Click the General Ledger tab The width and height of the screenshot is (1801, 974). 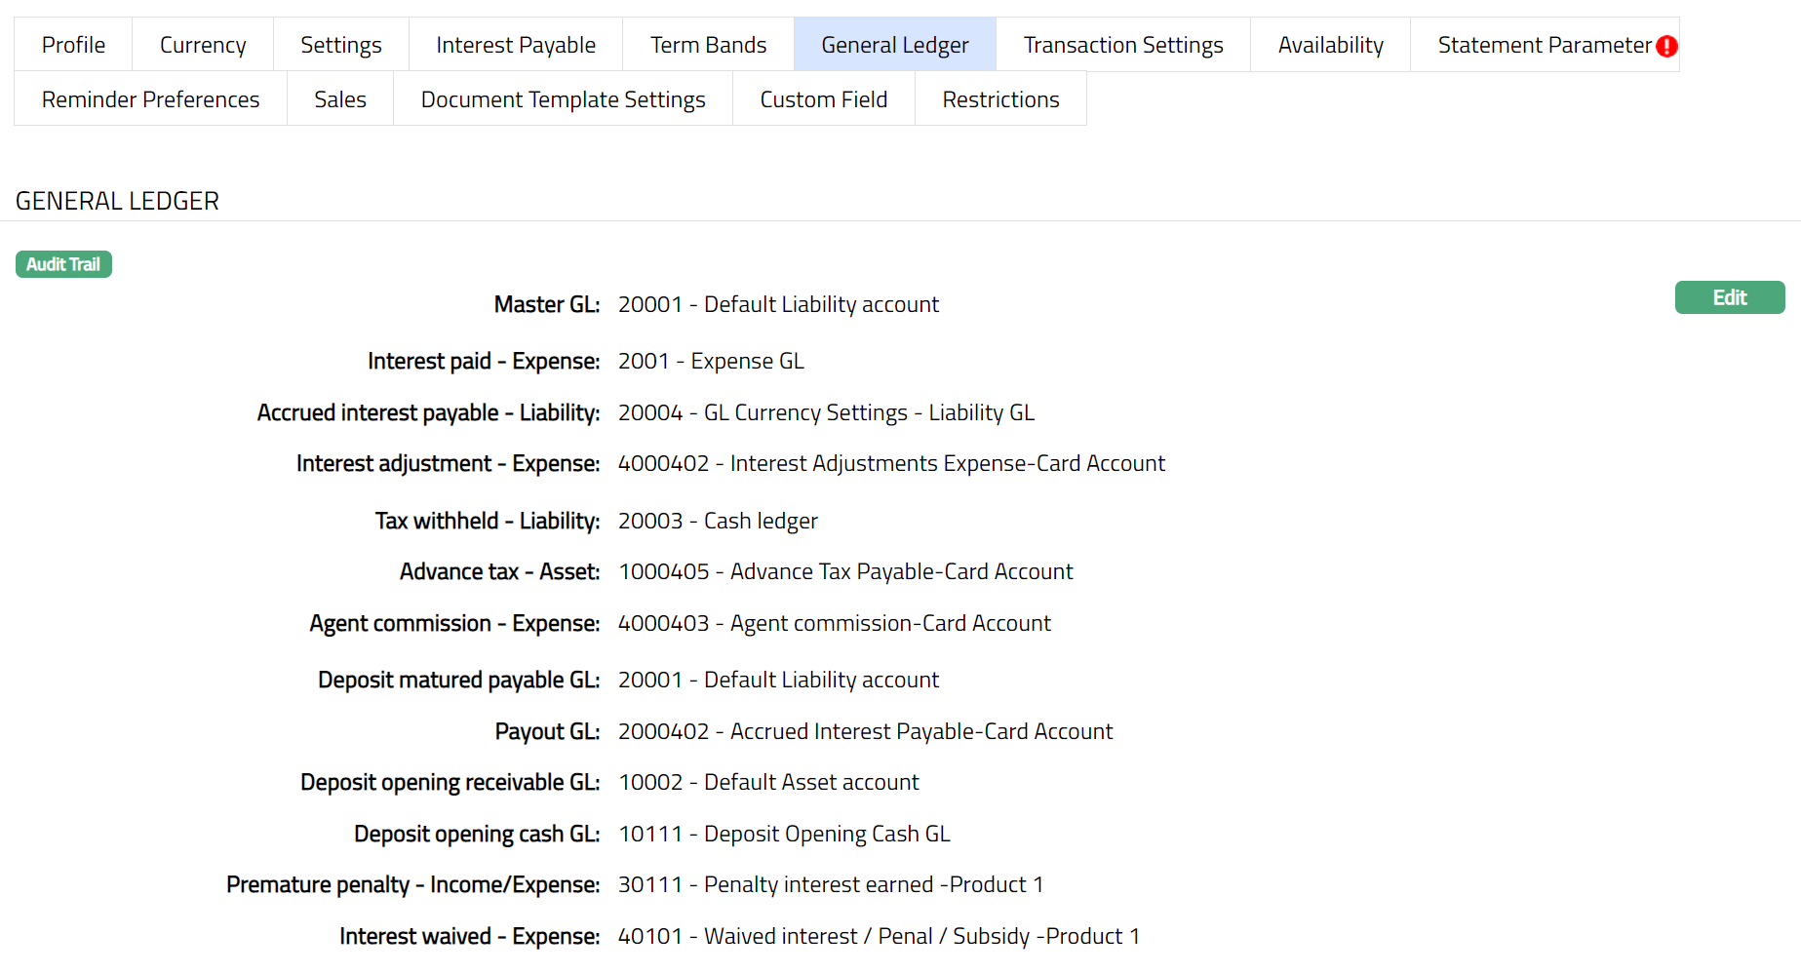pos(894,45)
